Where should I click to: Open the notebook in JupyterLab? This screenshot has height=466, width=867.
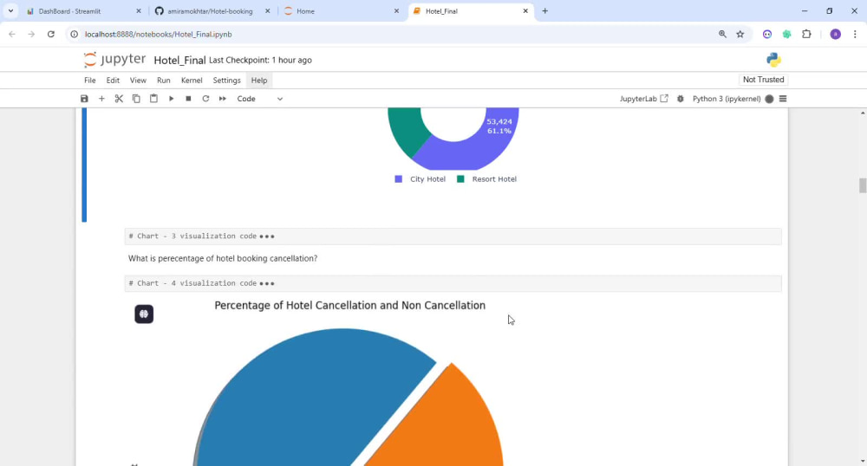click(x=644, y=99)
